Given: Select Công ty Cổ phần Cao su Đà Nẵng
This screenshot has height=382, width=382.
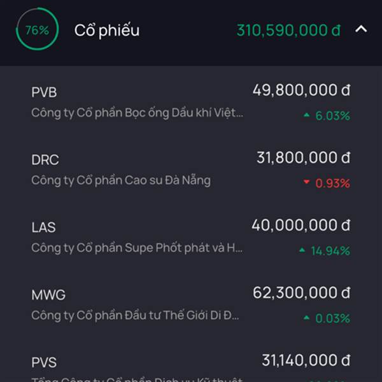Looking at the screenshot, I should pos(121,180).
